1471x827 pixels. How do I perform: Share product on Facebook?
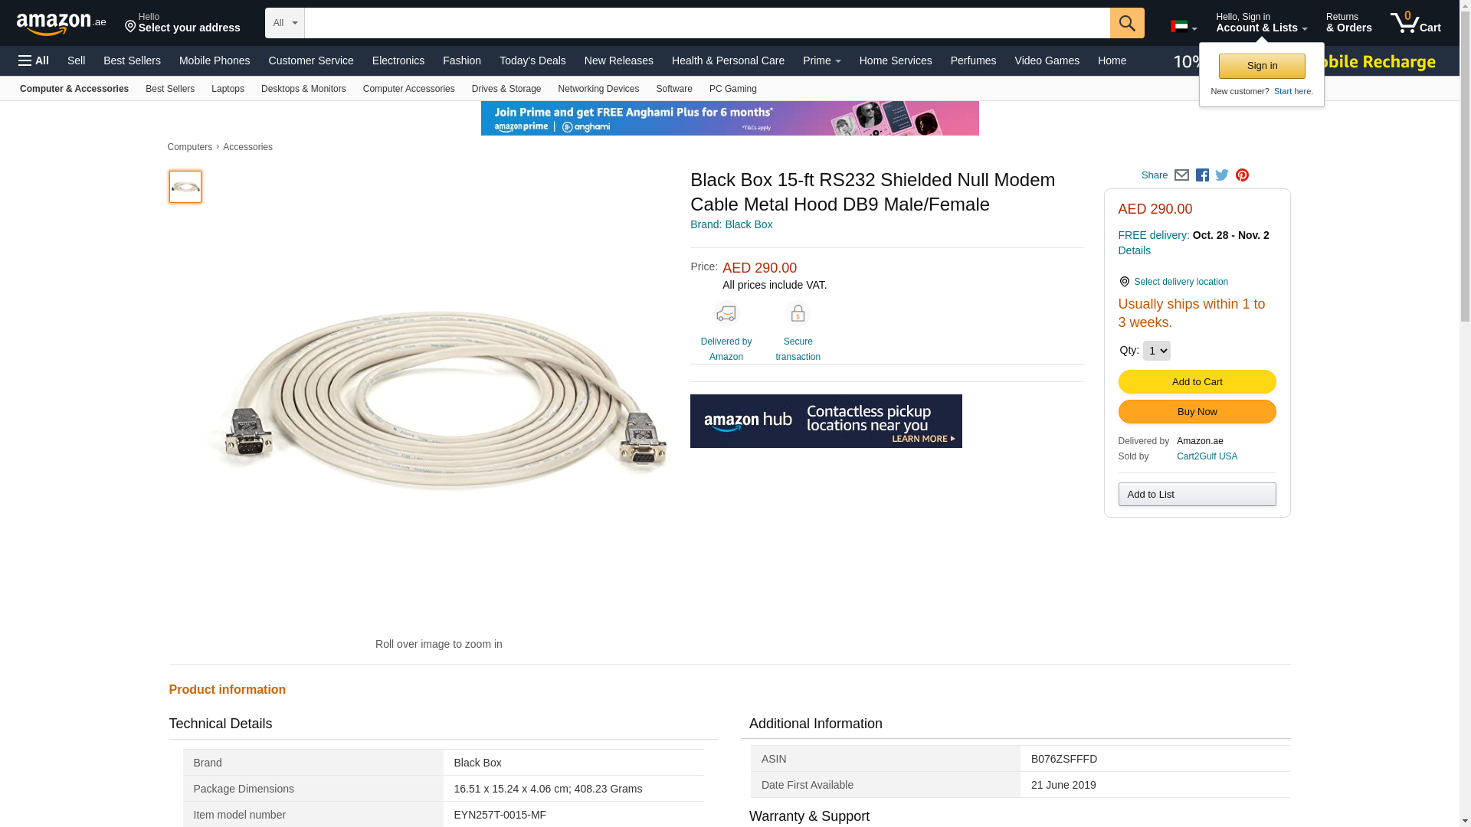point(1202,175)
